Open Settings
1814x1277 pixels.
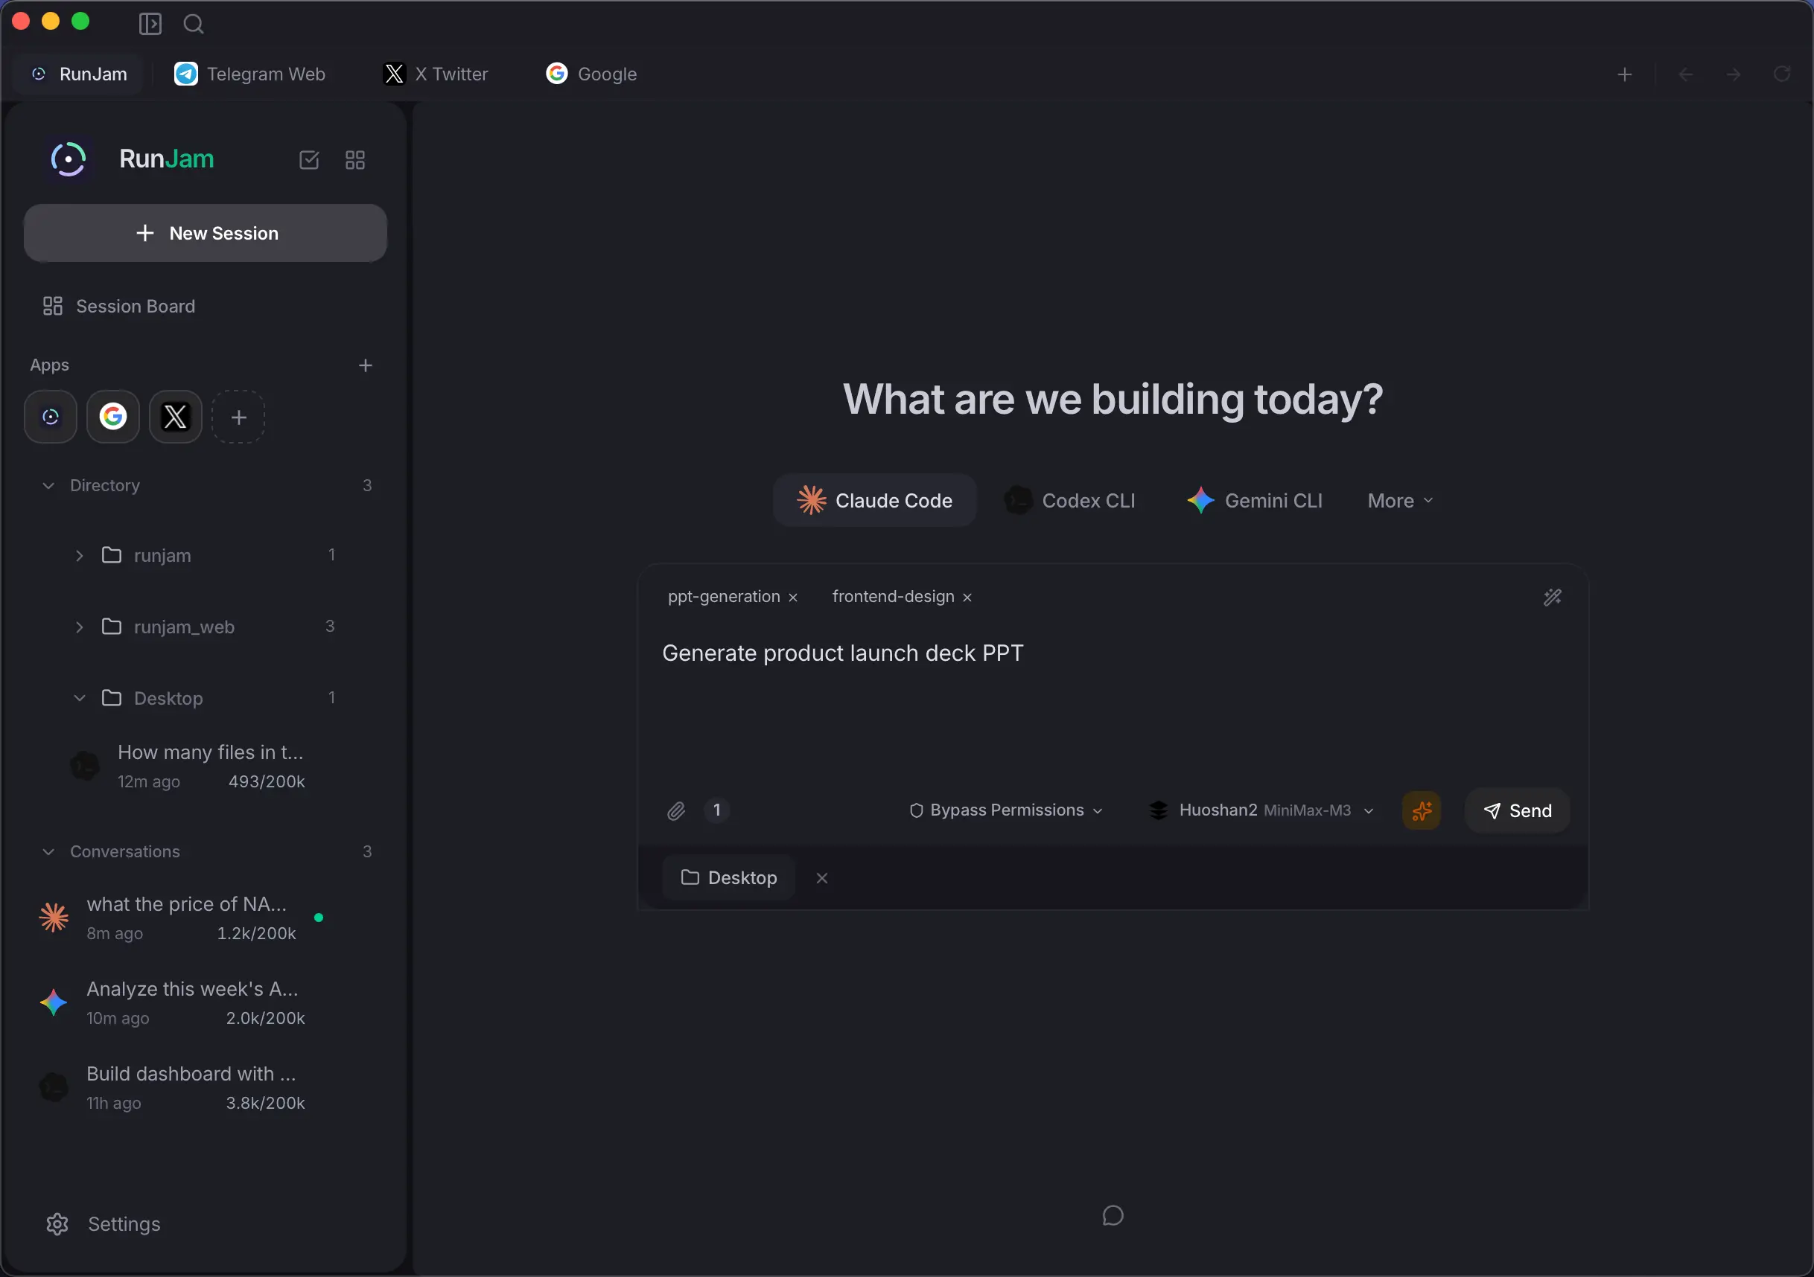[x=104, y=1224]
